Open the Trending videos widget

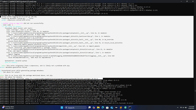coord(8,107)
